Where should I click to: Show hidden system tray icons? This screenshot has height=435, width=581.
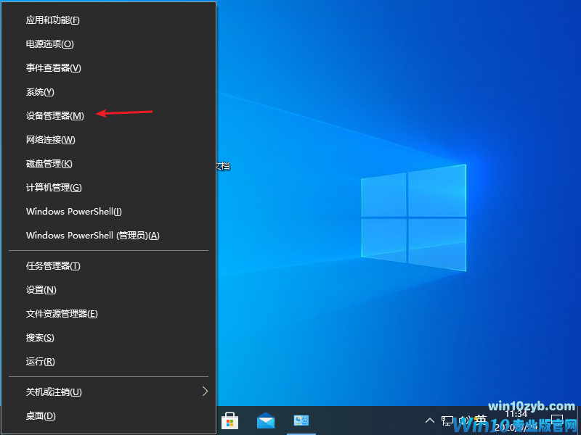point(430,420)
